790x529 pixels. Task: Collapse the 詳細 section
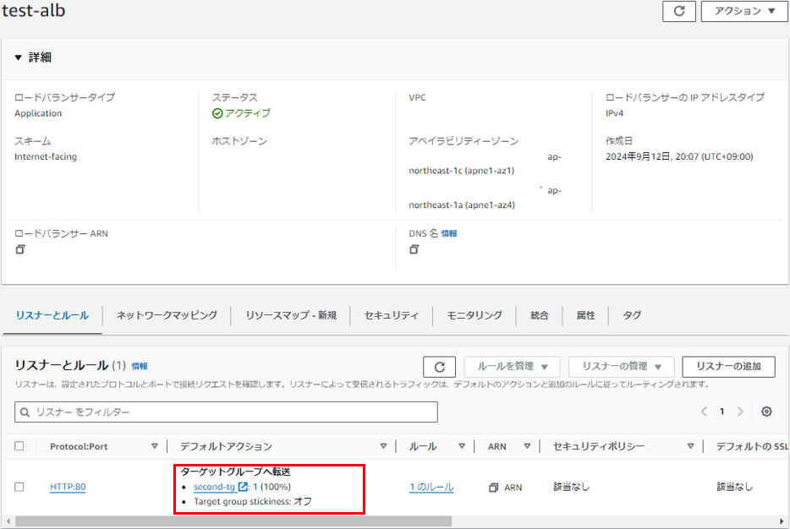pos(18,57)
